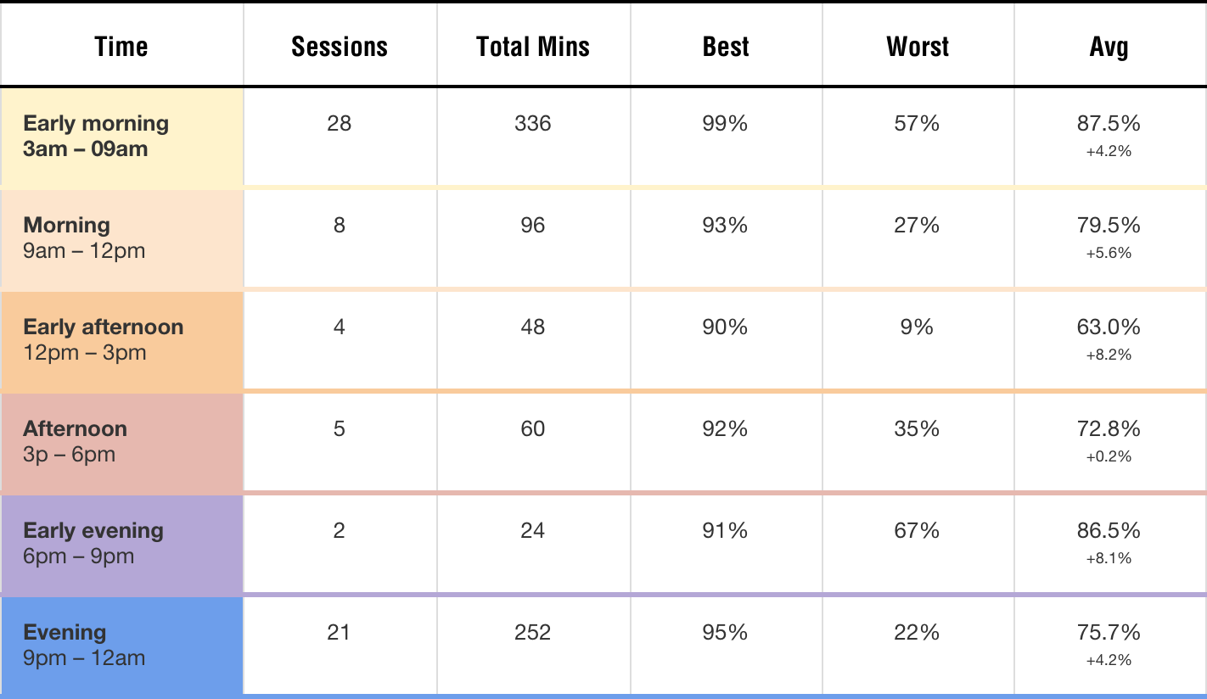Select the Early morning 3am – 09am row label
Image resolution: width=1207 pixels, height=699 pixels.
(96, 136)
